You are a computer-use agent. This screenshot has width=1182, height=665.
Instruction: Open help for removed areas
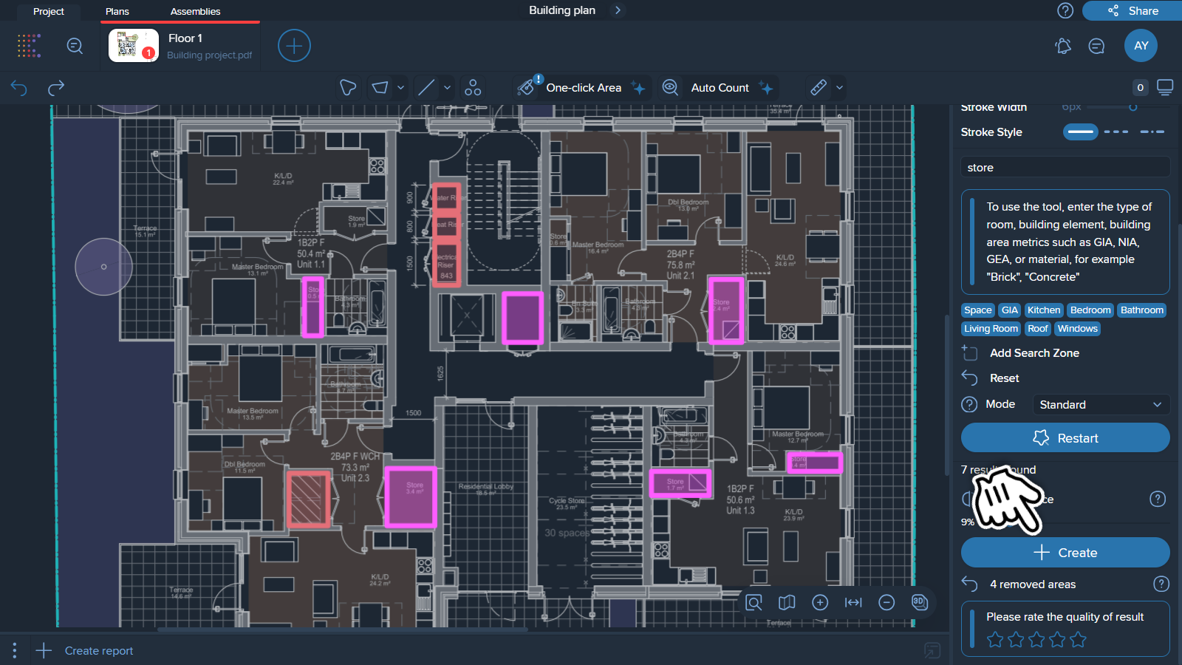[1161, 584]
